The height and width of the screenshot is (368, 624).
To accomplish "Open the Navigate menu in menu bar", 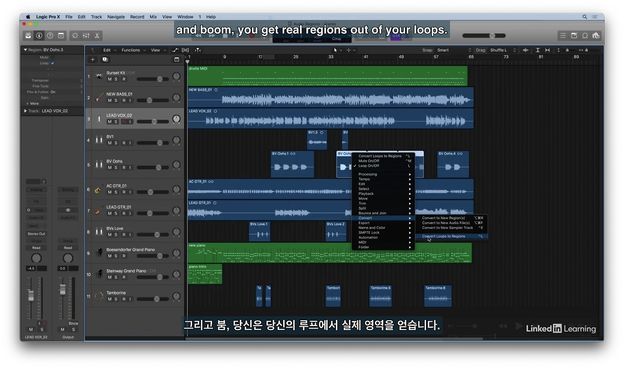I will (116, 17).
